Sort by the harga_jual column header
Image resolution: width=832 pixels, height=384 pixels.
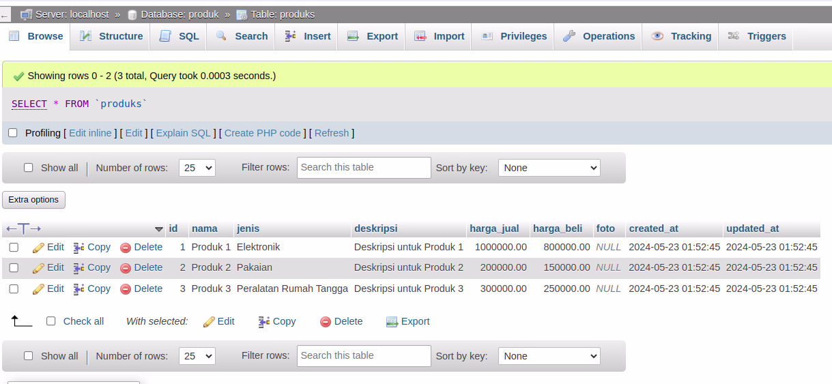(494, 228)
